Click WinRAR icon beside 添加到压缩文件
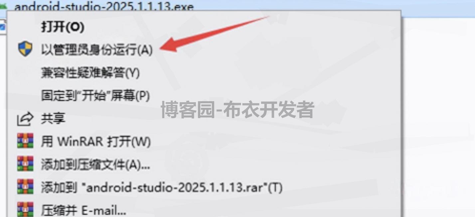475x217 pixels. (25, 164)
